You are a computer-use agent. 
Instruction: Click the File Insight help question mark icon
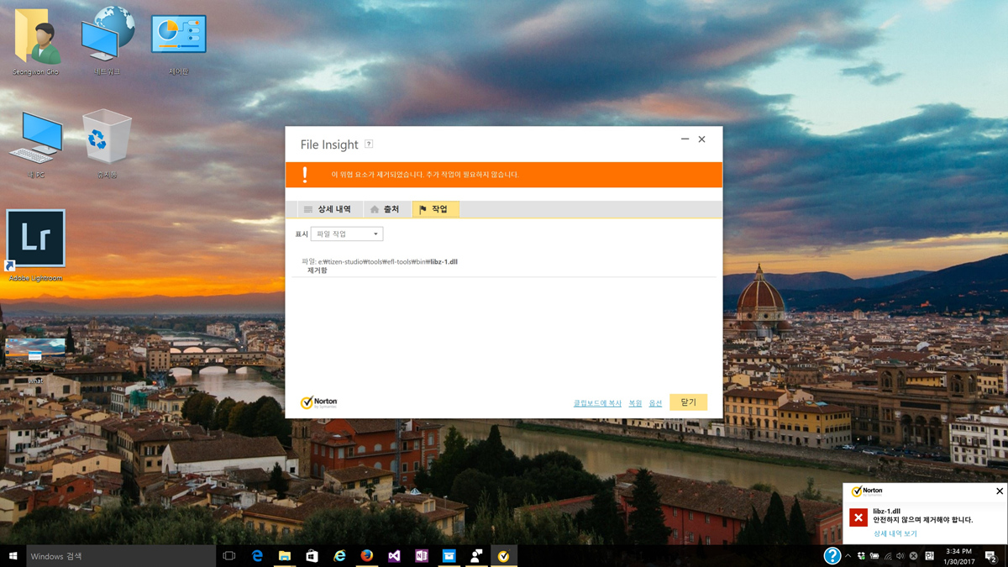(368, 144)
